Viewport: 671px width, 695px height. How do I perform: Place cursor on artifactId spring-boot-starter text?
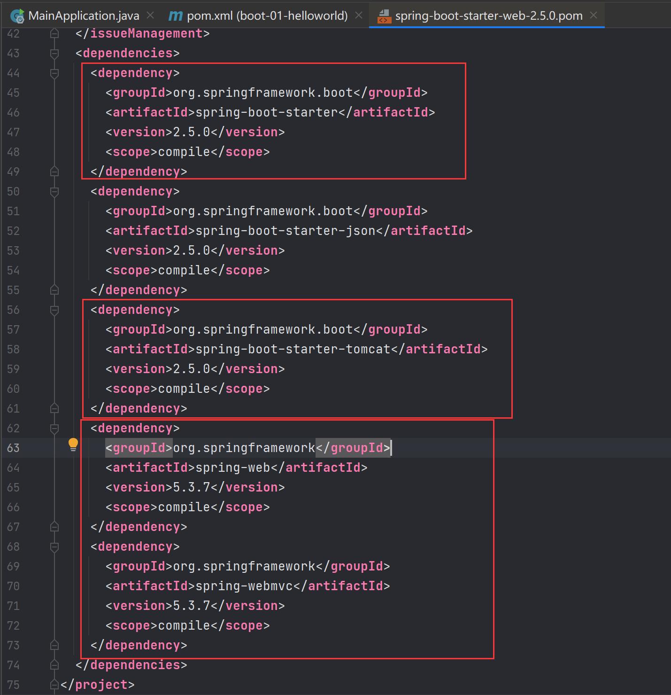pos(267,112)
